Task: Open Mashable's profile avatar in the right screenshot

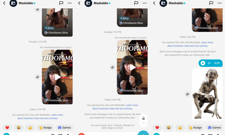Action: point(163,3)
